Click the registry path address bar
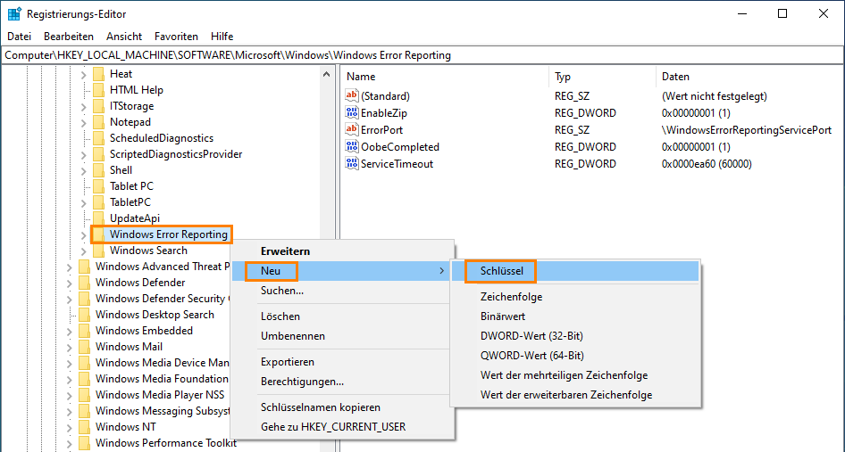The width and height of the screenshot is (845, 452). click(x=422, y=55)
